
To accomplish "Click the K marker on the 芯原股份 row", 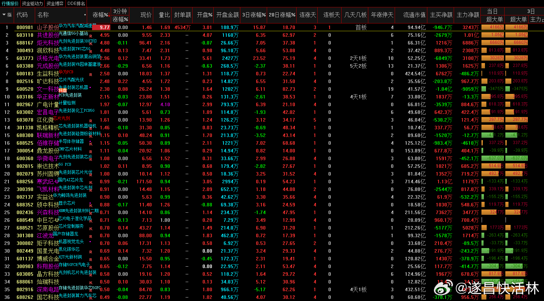I will [x=91, y=229].
